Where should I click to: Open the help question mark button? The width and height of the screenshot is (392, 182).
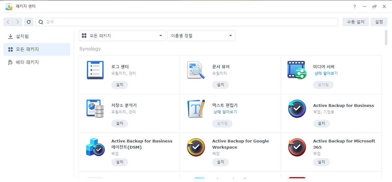(x=355, y=6)
